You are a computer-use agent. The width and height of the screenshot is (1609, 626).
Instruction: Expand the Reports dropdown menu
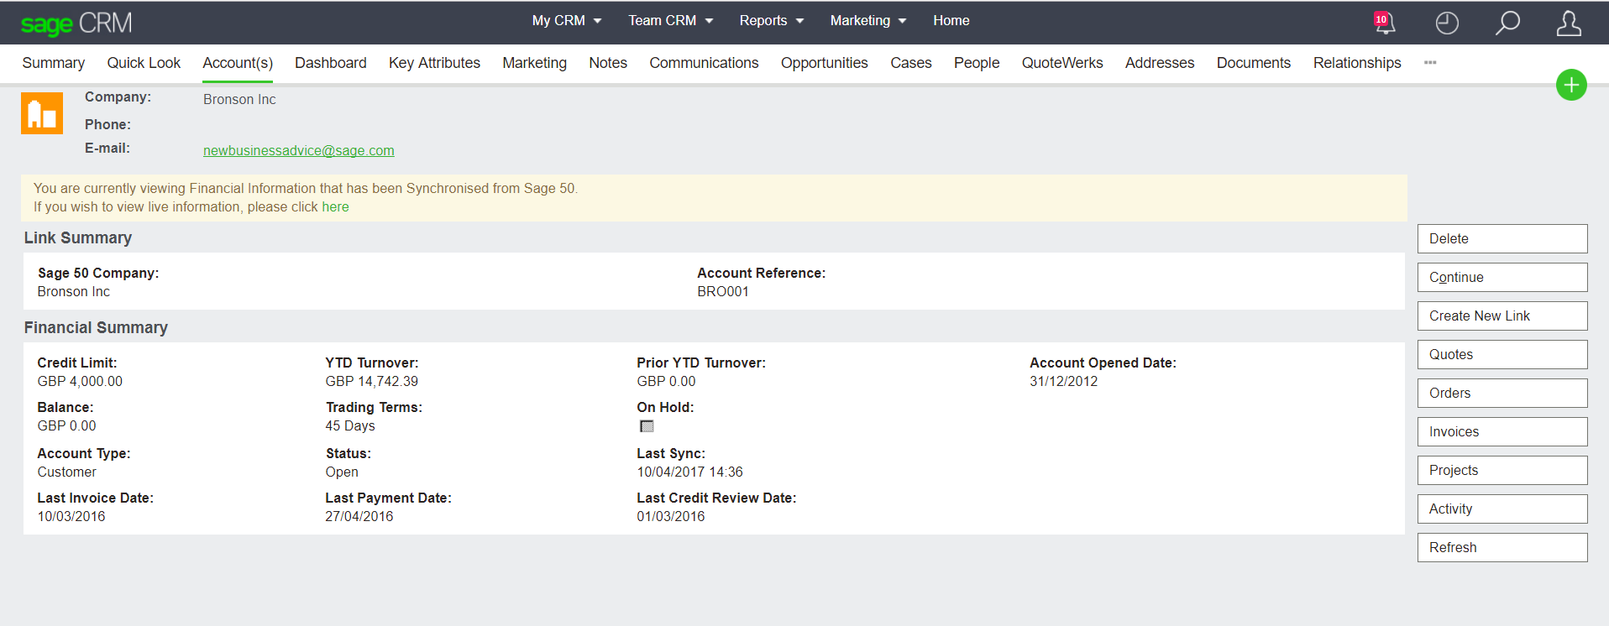772,21
